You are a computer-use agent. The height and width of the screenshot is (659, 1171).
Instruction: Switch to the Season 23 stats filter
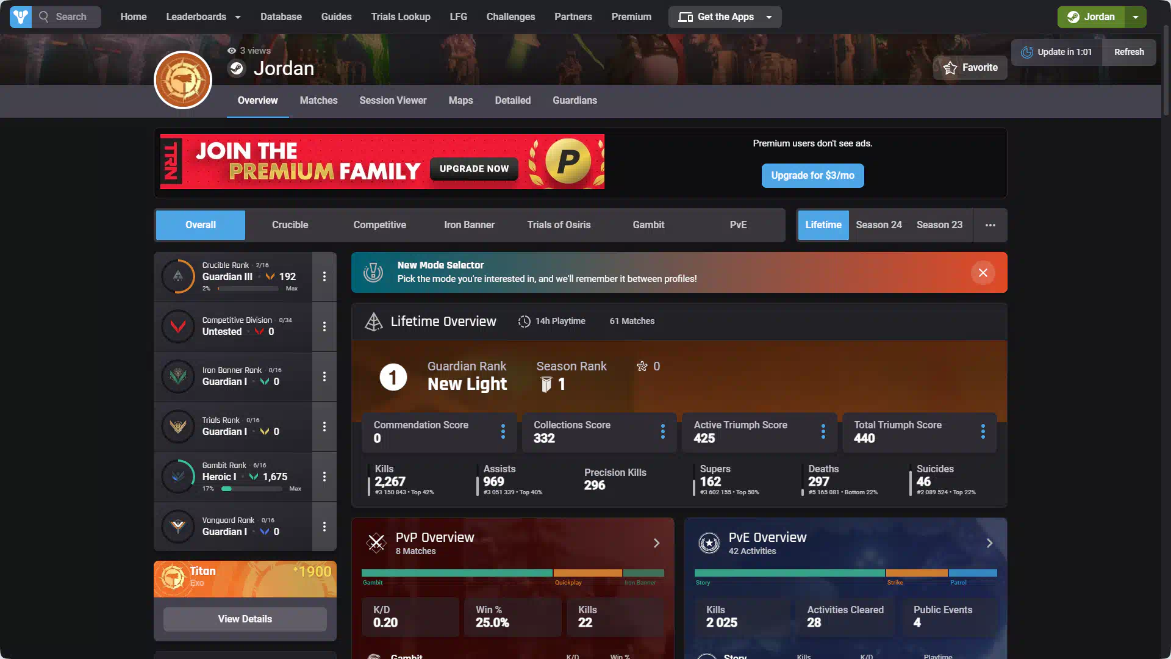click(x=940, y=225)
